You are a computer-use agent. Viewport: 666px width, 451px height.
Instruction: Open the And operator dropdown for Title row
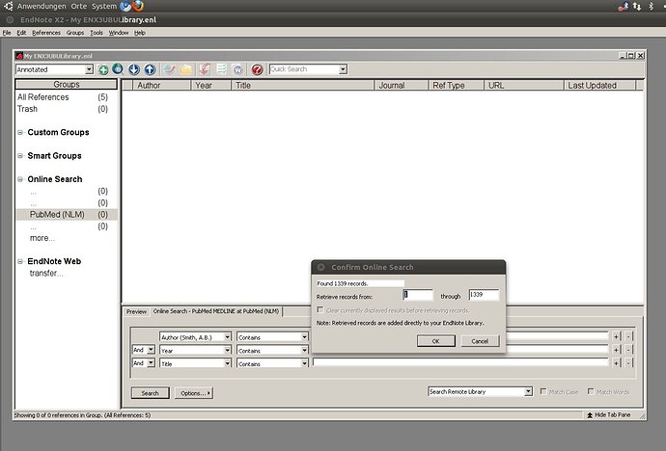click(151, 363)
